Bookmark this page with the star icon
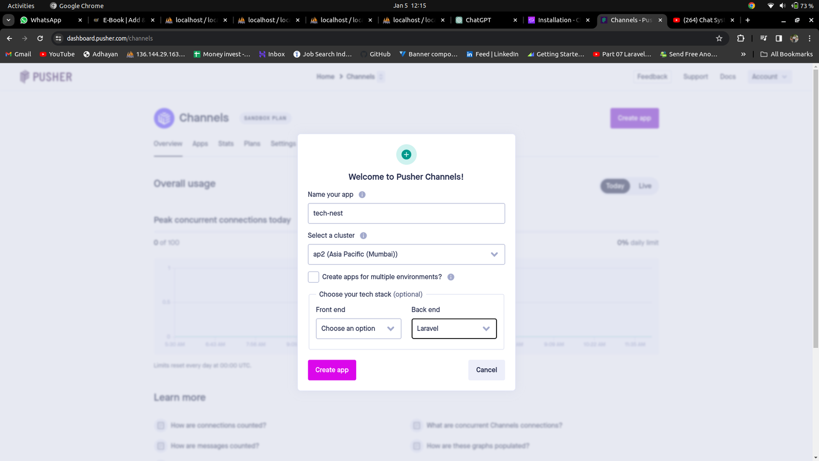This screenshot has width=819, height=461. (x=719, y=38)
